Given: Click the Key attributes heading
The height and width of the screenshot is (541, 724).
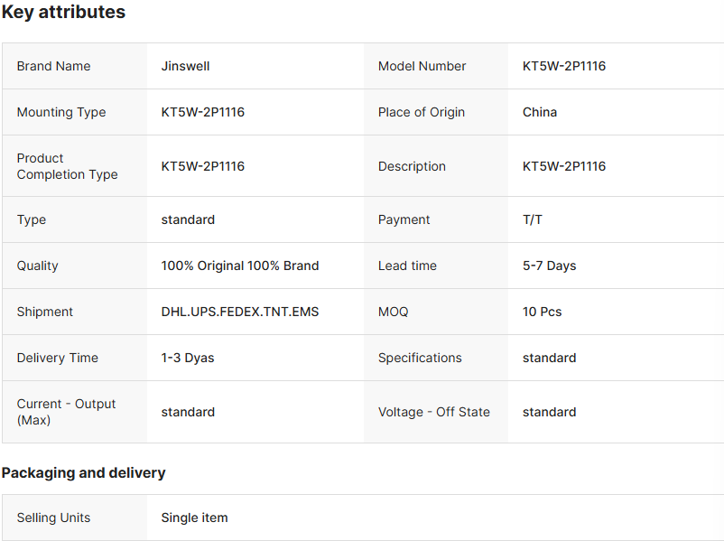Looking at the screenshot, I should coord(63,13).
